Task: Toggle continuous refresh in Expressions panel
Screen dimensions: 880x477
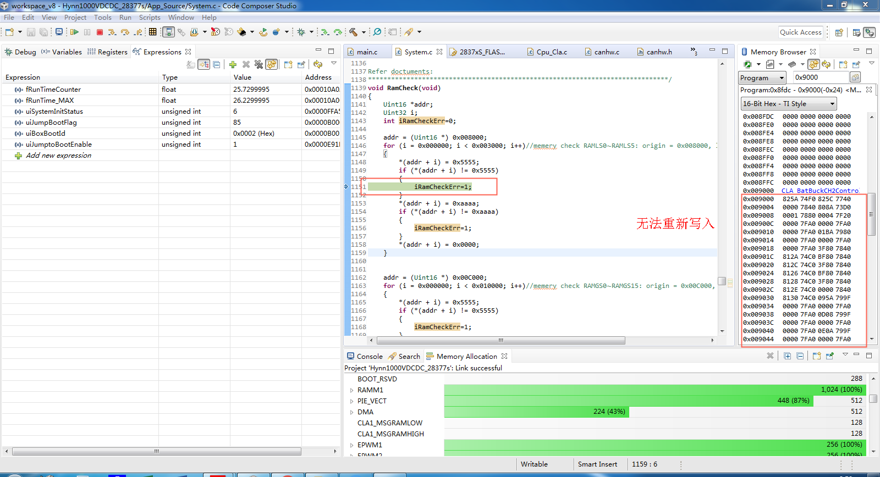Action: (x=272, y=65)
